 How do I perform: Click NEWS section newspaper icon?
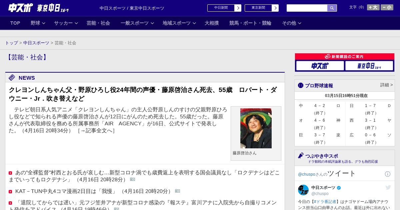point(12,78)
